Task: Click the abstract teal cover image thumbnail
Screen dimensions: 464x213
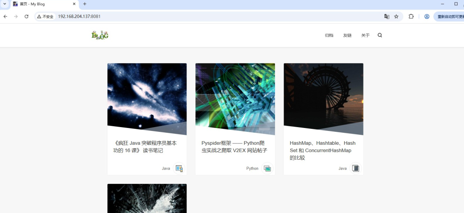Action: 235,99
